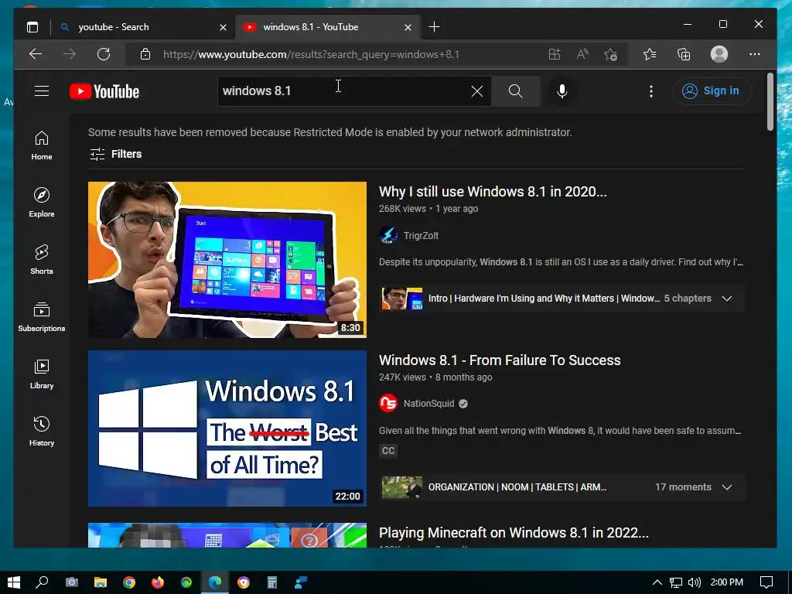Open Calculator from taskbar

click(272, 582)
